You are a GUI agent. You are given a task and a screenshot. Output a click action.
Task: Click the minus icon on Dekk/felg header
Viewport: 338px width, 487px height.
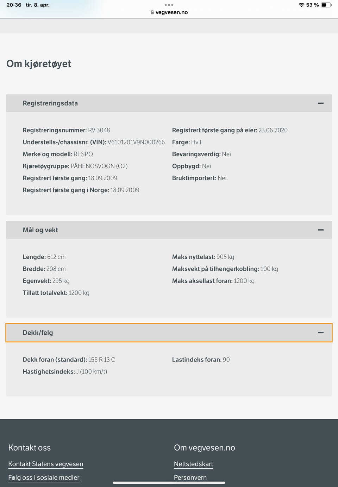pos(321,333)
